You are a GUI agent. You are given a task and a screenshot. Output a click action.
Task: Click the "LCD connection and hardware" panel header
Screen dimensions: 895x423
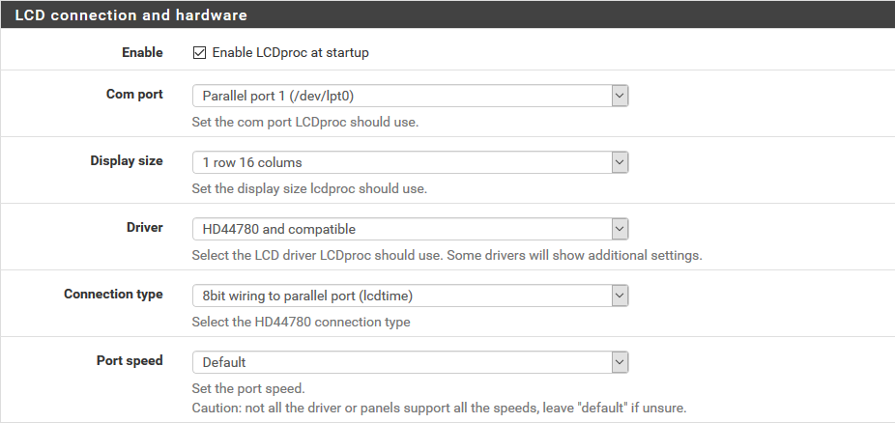click(x=131, y=15)
